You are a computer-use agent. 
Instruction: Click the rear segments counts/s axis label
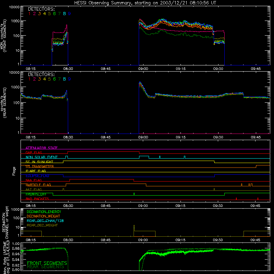(x=3, y=102)
